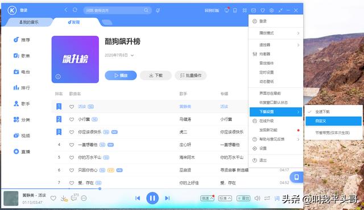
Task: Refresh the page with the header refresh icon
Action: click(x=75, y=10)
